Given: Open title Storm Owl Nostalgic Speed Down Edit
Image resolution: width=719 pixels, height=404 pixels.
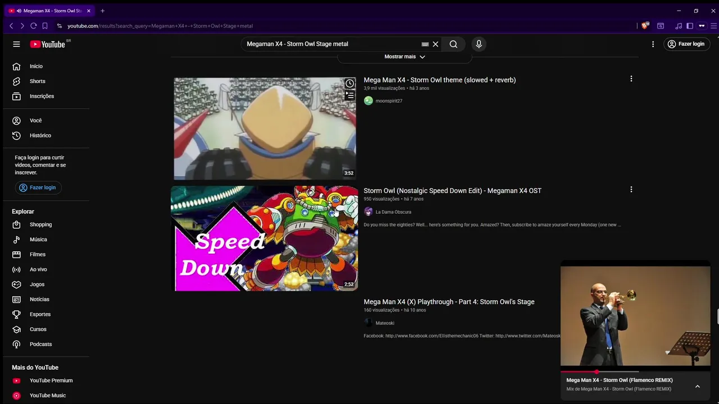Looking at the screenshot, I should 452,191.
